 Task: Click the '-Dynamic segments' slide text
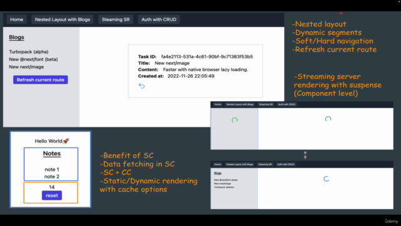[x=327, y=33]
